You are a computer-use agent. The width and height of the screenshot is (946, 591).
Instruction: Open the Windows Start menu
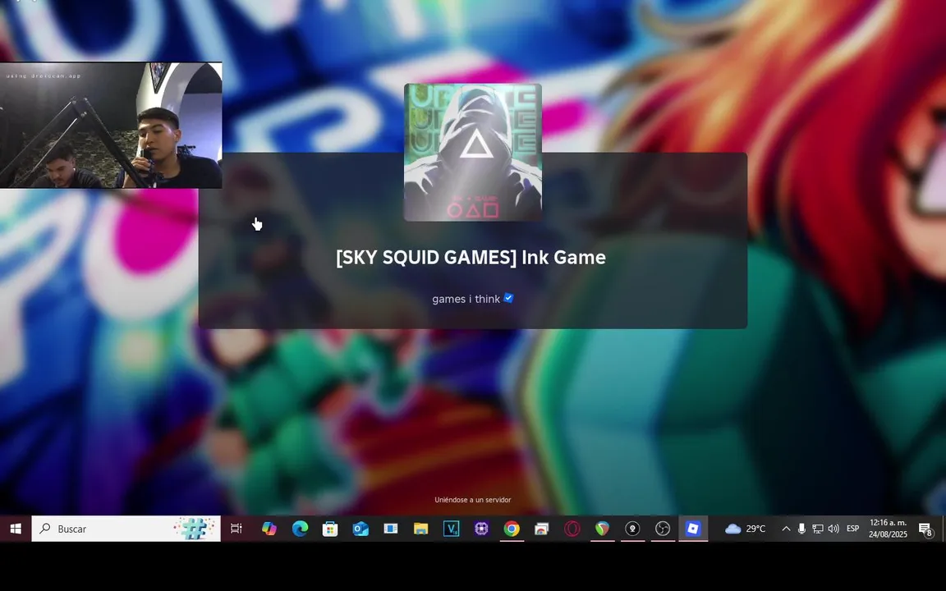click(x=16, y=529)
